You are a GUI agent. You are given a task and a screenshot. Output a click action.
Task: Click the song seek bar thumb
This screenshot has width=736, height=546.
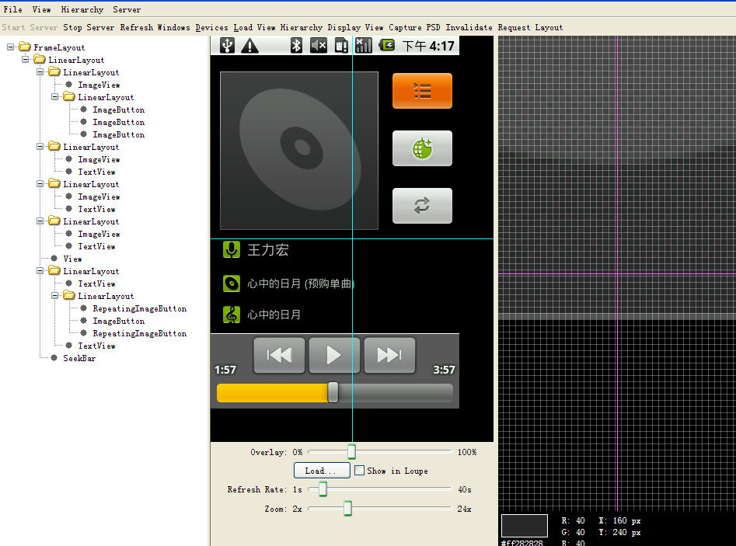tap(333, 392)
